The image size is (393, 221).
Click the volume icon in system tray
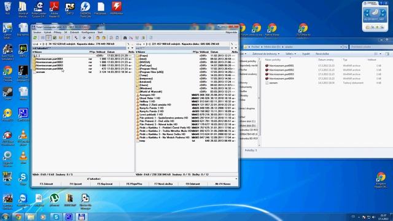tap(374, 217)
